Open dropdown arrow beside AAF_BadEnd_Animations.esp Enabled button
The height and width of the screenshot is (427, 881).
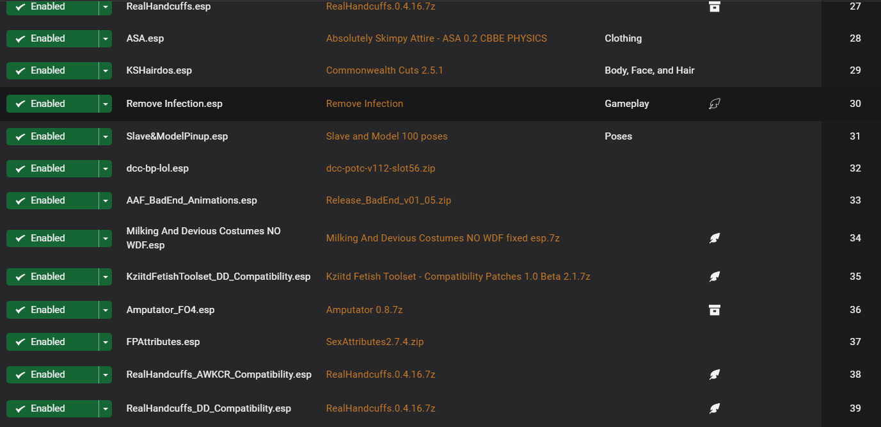(106, 200)
